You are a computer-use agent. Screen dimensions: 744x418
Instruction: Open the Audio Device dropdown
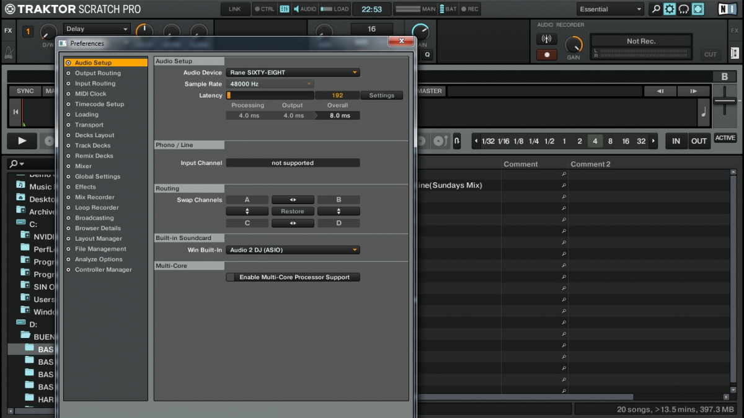click(293, 73)
